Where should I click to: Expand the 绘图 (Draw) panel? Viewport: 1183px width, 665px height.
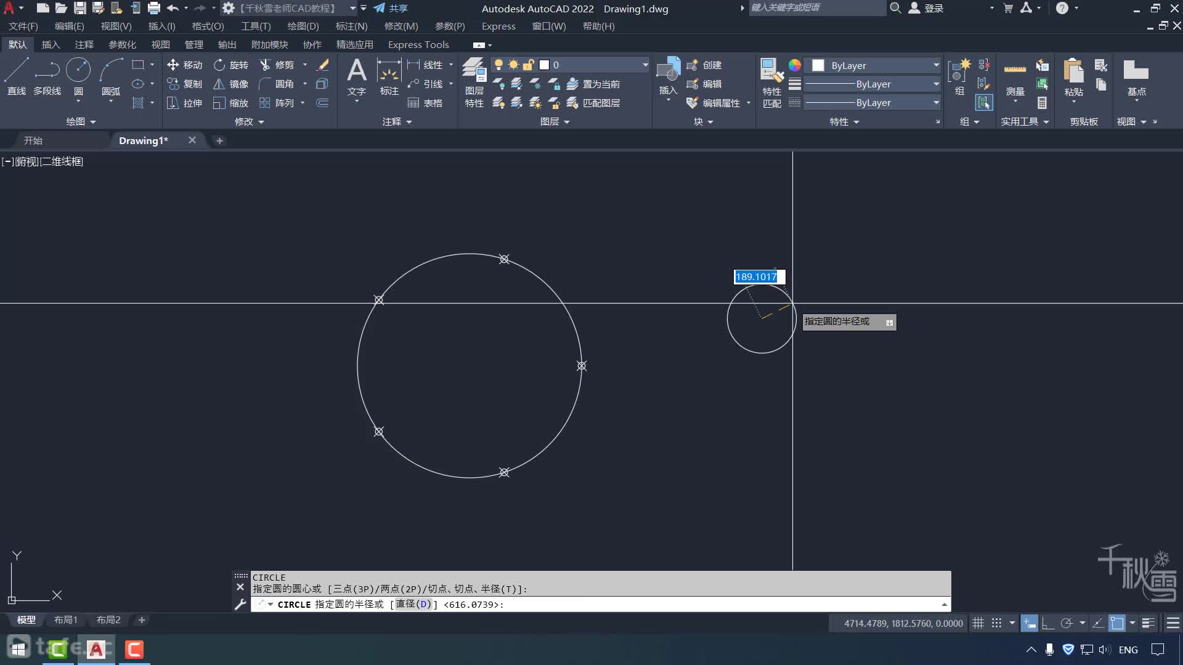81,121
